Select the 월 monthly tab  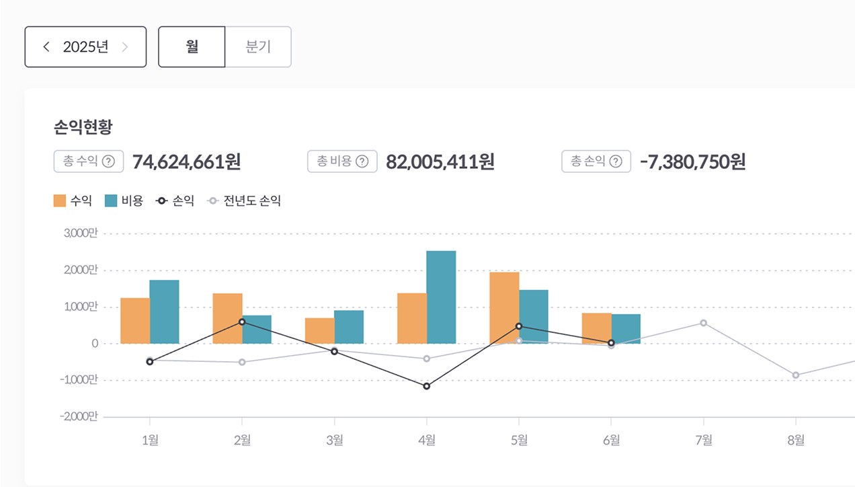[x=192, y=47]
